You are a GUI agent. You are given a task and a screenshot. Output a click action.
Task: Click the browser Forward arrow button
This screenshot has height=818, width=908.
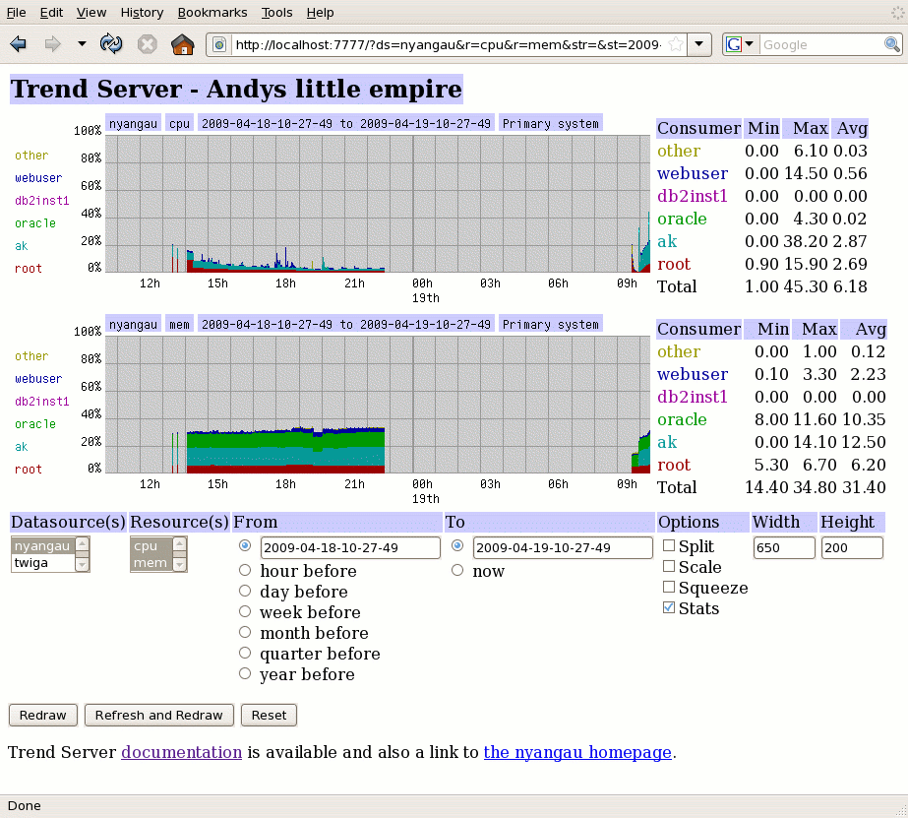click(52, 44)
